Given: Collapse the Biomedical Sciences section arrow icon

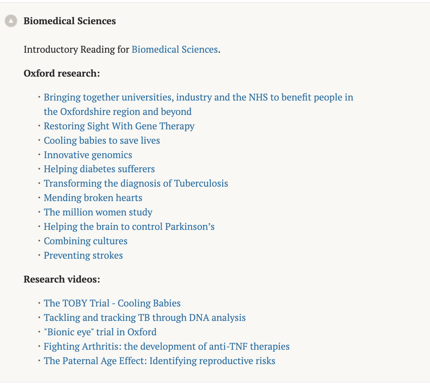Looking at the screenshot, I should click(11, 21).
